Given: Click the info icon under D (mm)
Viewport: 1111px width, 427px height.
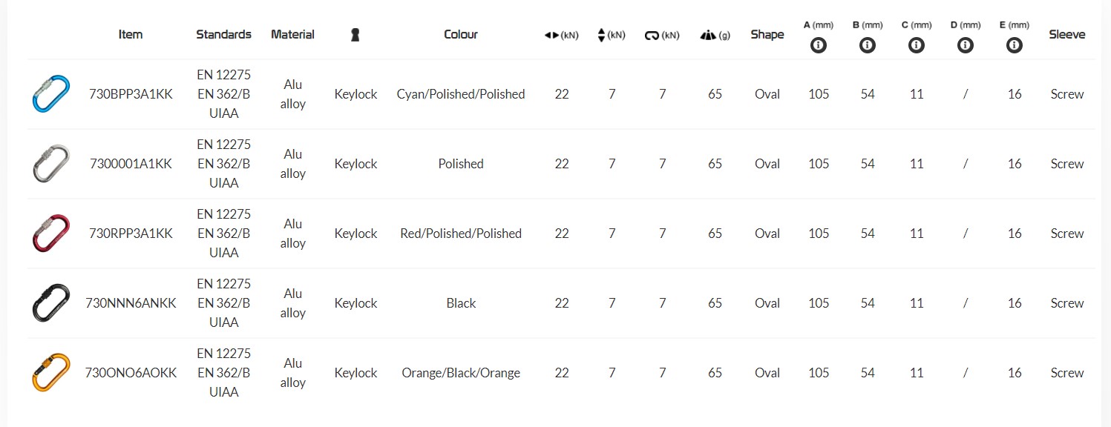Looking at the screenshot, I should [966, 45].
